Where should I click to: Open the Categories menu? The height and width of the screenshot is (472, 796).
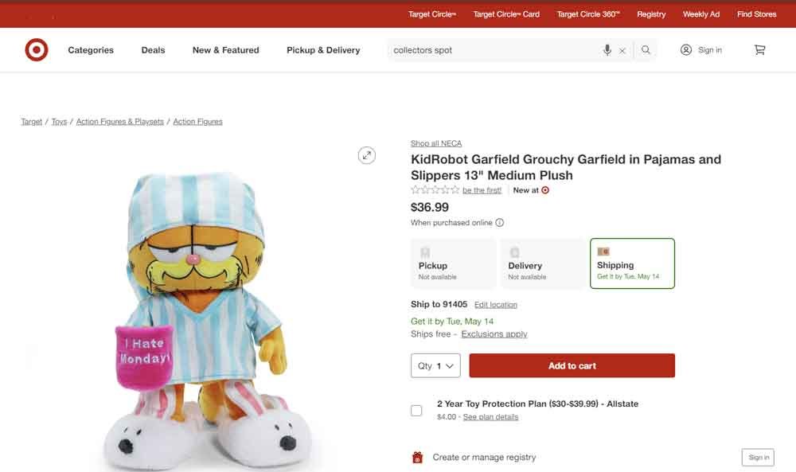[x=90, y=49]
